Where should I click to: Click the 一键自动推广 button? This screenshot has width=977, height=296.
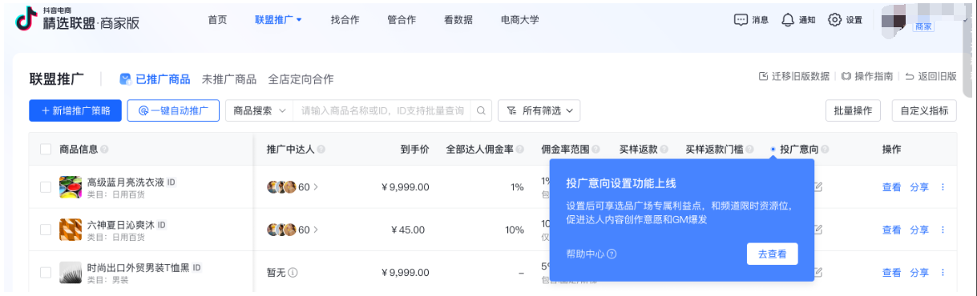pos(173,110)
